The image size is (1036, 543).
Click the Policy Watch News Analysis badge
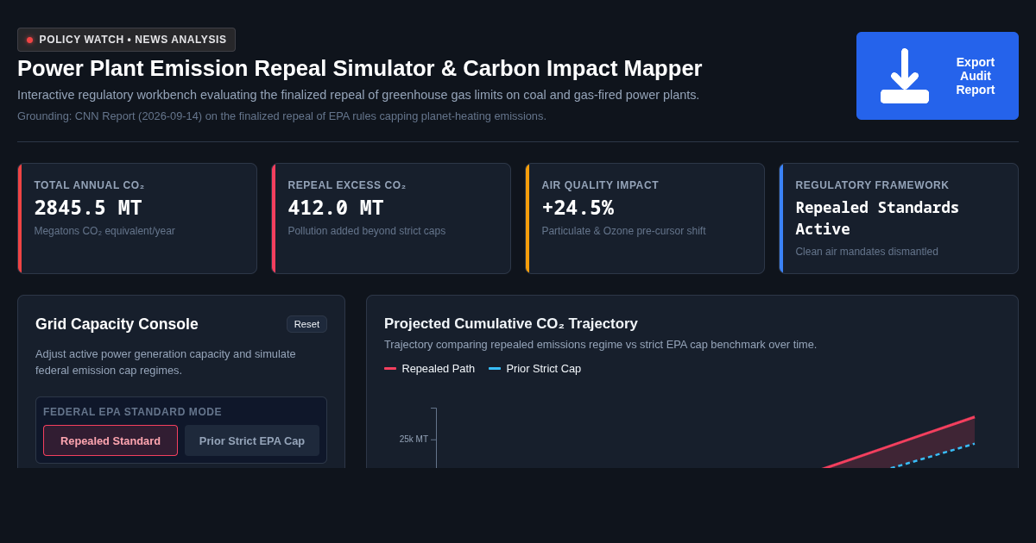point(126,40)
